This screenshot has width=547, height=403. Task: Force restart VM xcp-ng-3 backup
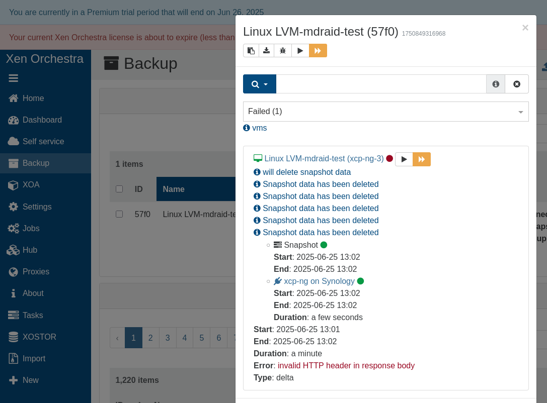pos(422,159)
